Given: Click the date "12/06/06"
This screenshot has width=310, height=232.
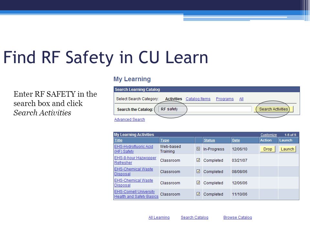Looking at the screenshot, I should [240, 183].
